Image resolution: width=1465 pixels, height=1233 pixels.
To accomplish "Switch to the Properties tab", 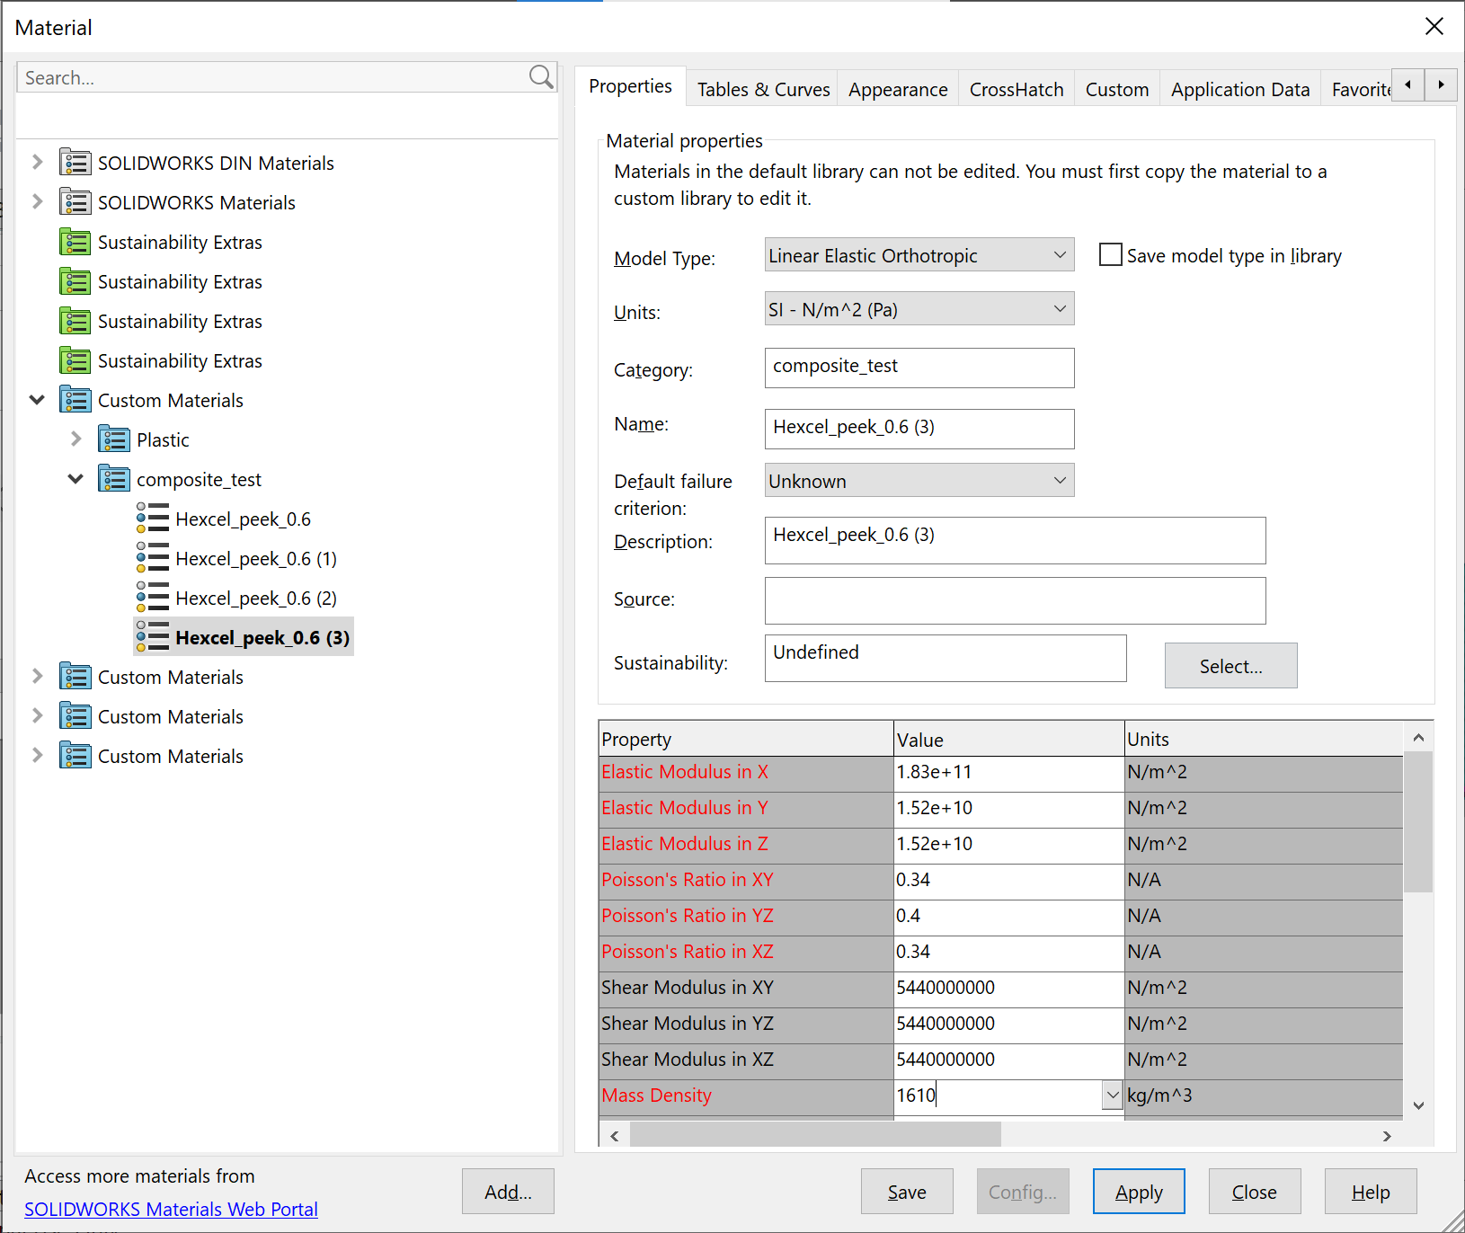I will [x=630, y=86].
